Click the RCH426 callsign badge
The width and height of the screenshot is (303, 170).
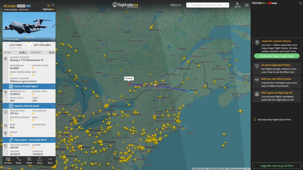(21, 6)
